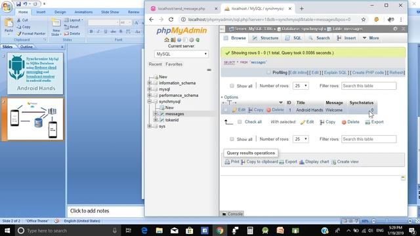The height and width of the screenshot is (236, 420).
Task: Open the MySQL server dropdown
Action: point(181,54)
